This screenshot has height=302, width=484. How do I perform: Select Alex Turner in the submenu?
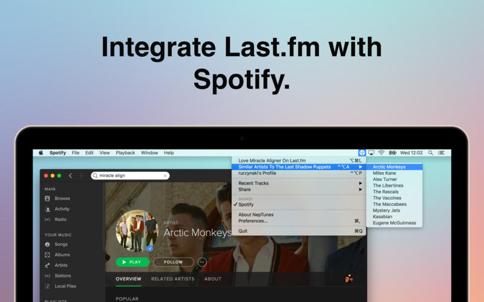394,179
